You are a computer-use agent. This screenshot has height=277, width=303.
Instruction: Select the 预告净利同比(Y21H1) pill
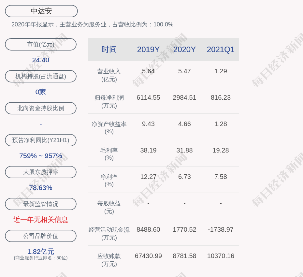click(x=41, y=140)
